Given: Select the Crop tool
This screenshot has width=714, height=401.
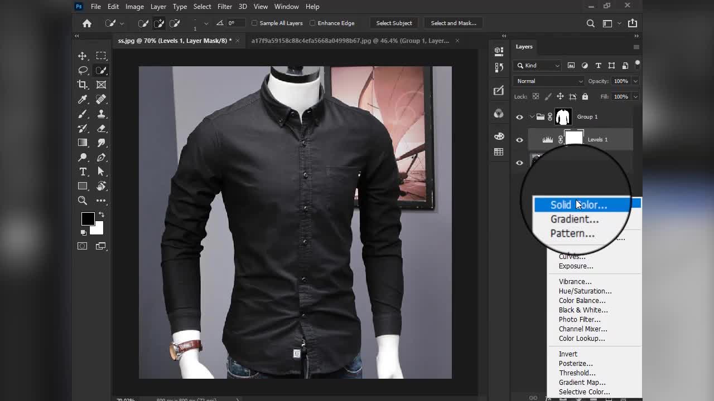Looking at the screenshot, I should (83, 85).
